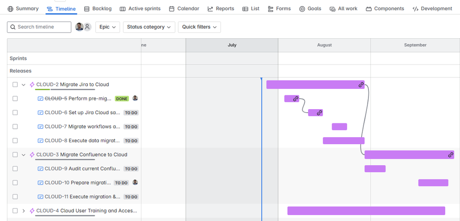Click the dependency link icon on CLOUD-5 bar
Screen dimensions: 460x221
pos(296,99)
